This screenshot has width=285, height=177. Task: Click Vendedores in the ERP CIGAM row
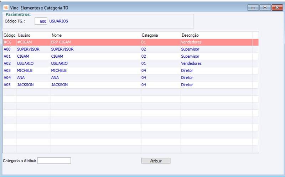[217, 42]
